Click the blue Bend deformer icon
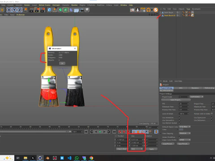The width and height of the screenshot is (215, 161). [x=71, y=10]
